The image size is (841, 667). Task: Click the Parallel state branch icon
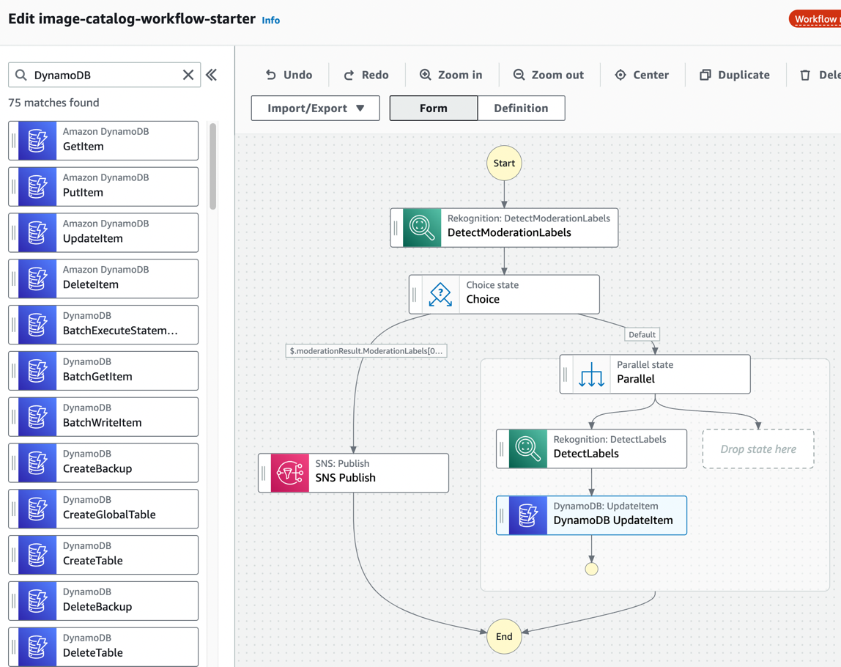(x=592, y=374)
